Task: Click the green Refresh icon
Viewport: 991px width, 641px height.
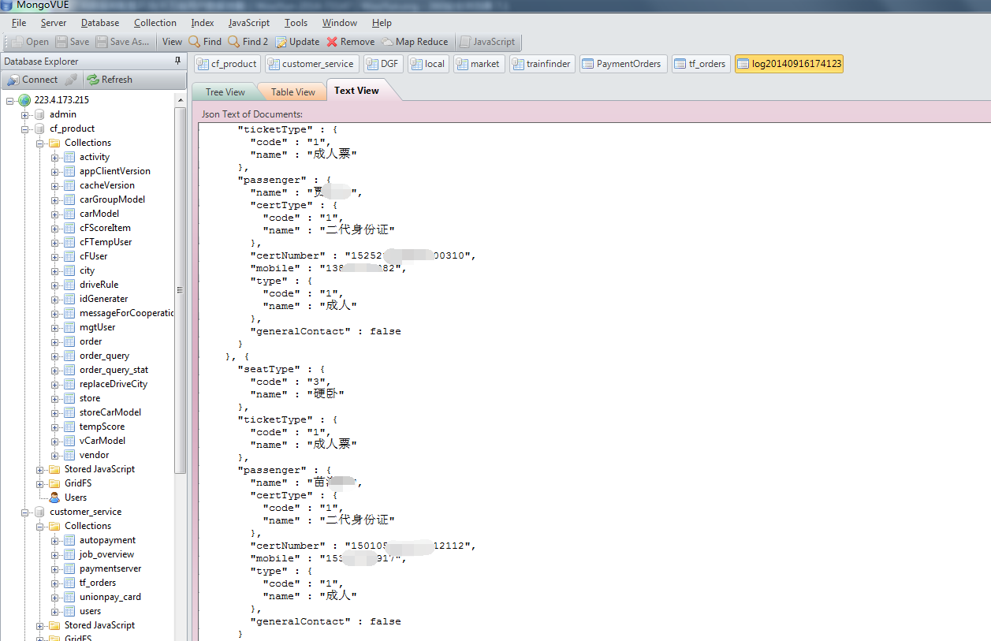Action: (93, 80)
